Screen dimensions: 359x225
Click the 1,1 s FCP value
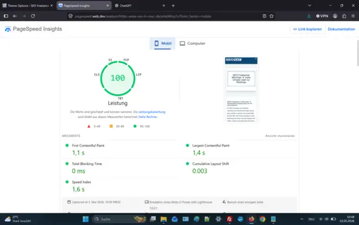[79, 152]
